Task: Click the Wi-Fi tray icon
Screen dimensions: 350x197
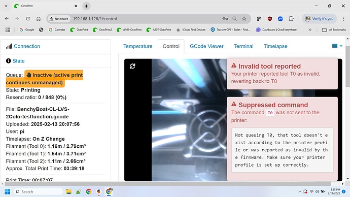Action: (x=311, y=191)
